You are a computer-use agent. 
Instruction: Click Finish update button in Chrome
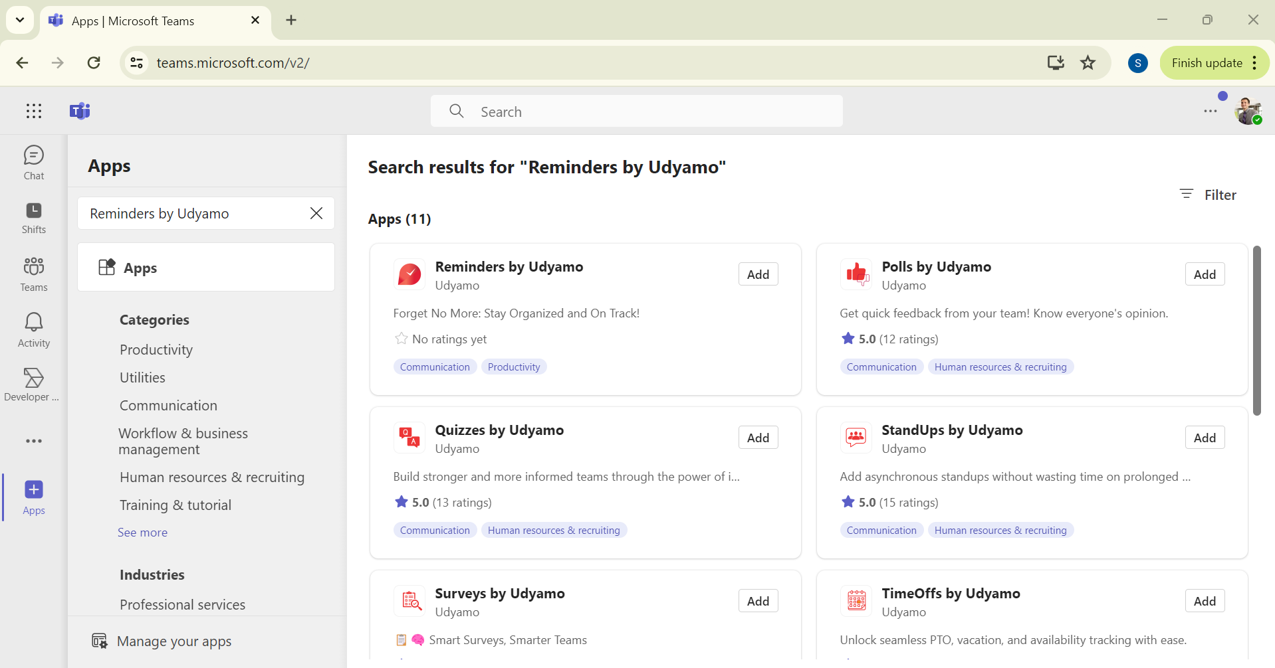1207,63
